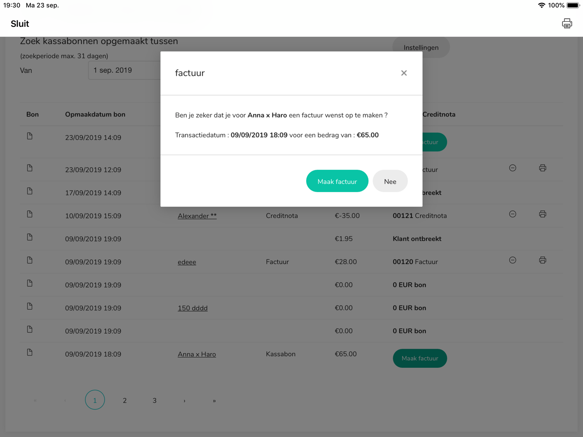583x437 pixels.
Task: Go to page 2
Action: click(125, 401)
